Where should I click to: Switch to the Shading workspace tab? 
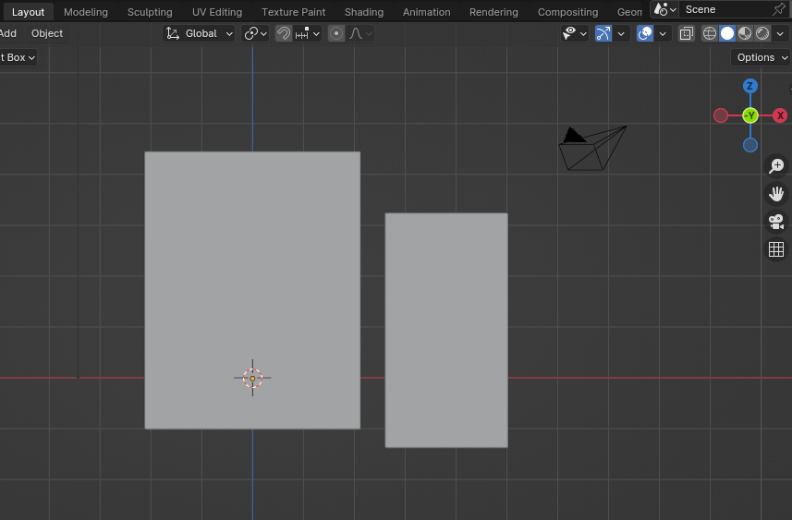click(364, 12)
